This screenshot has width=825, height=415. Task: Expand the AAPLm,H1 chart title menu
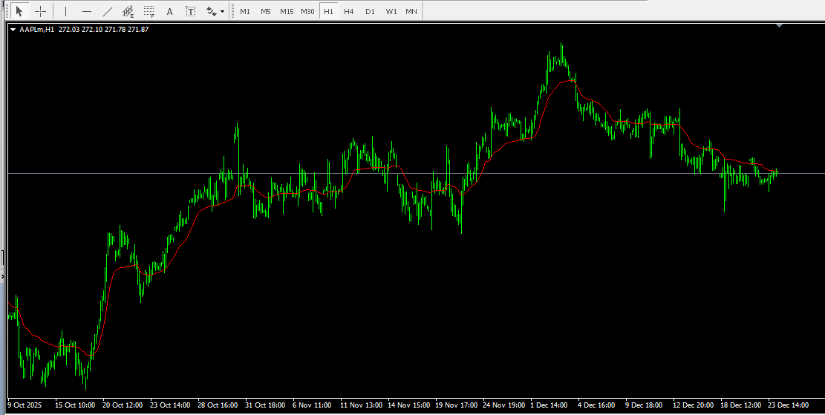[x=13, y=30]
